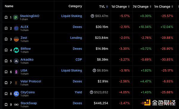
Task: Click the Zest orange logo icon
Action: [x=16, y=39]
